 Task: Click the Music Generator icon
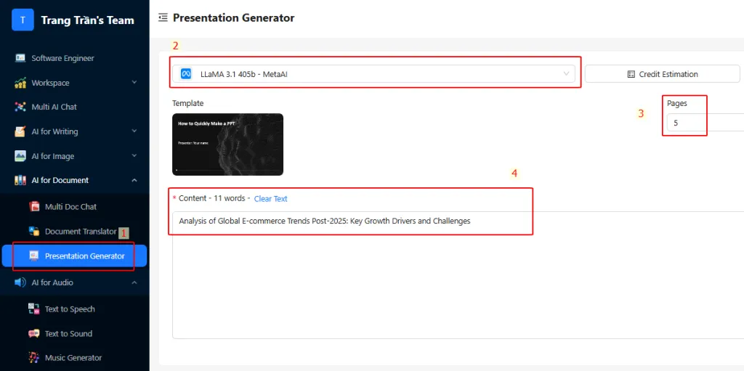[33, 358]
